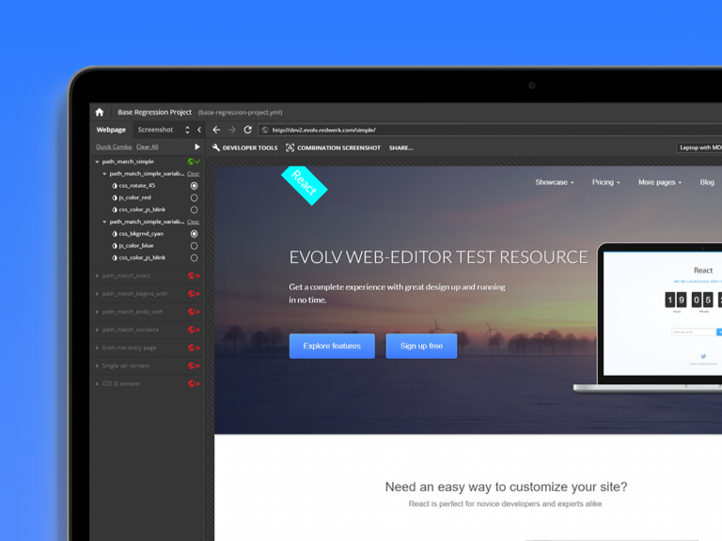Collapse second path_match_simple_variab... group above css_bkgrnd_cyan
Viewport: 722px width, 541px height.
pos(104,222)
